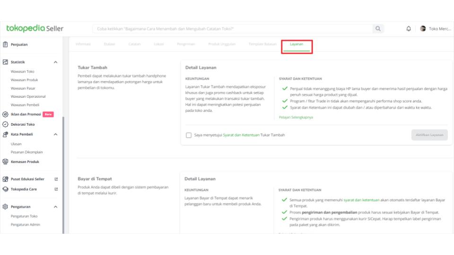Collapse the Kata Pembeli chevron

pyautogui.click(x=55, y=134)
